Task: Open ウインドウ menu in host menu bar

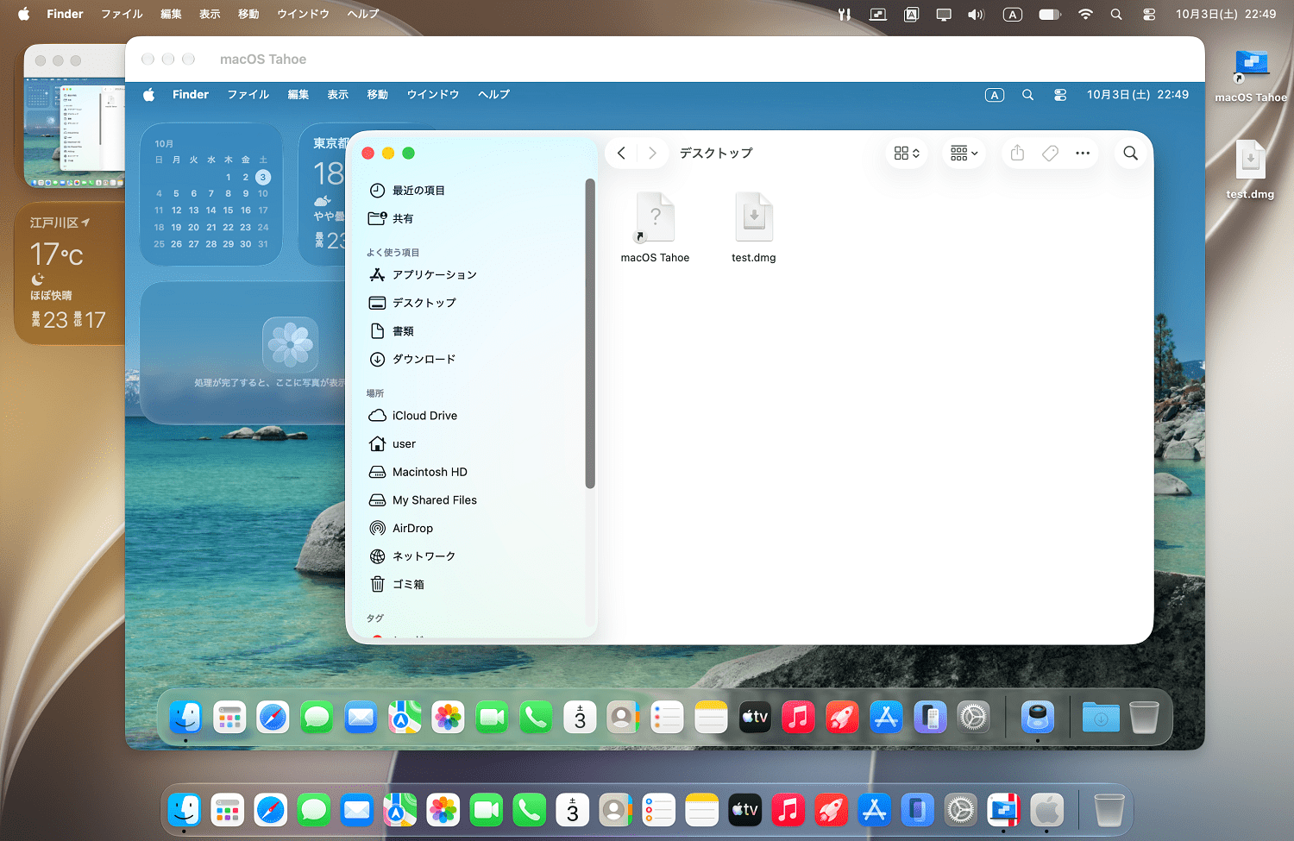Action: point(303,14)
